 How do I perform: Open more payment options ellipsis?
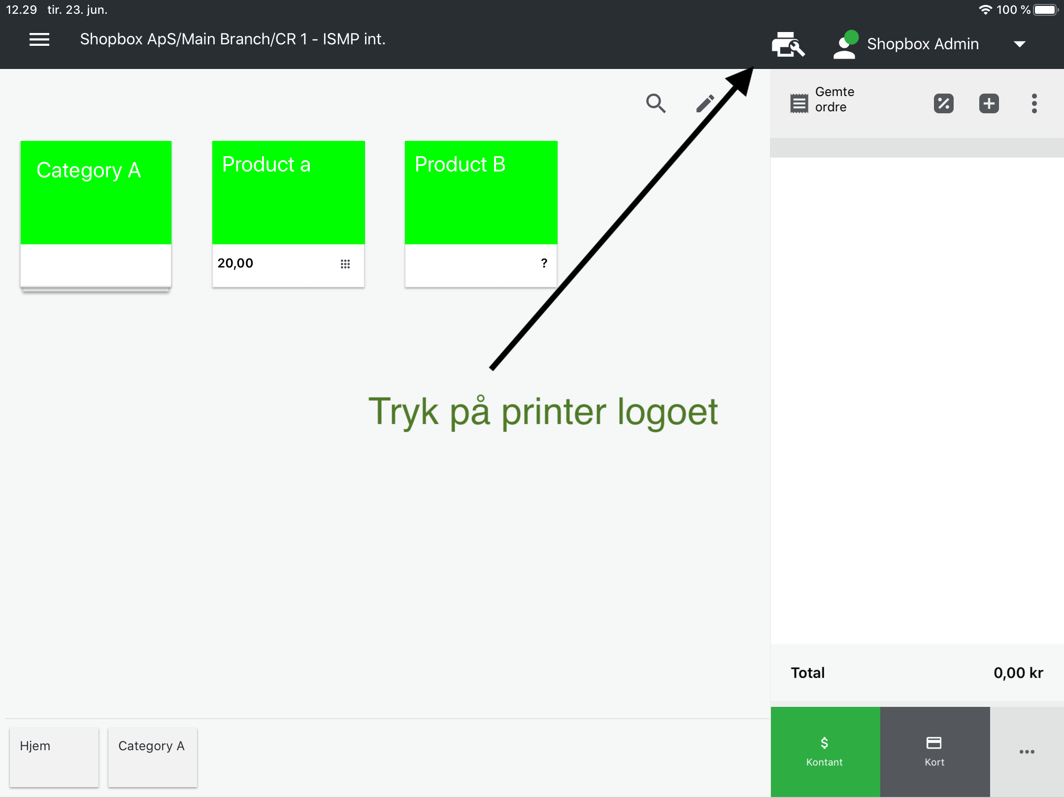click(1027, 752)
